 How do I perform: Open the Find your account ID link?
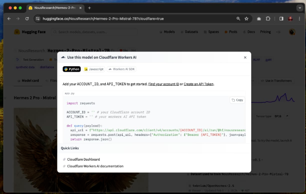pyautogui.click(x=164, y=84)
